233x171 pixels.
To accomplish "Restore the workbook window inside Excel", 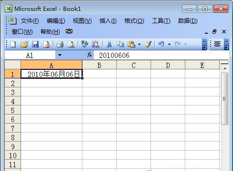I will pos(214,32).
